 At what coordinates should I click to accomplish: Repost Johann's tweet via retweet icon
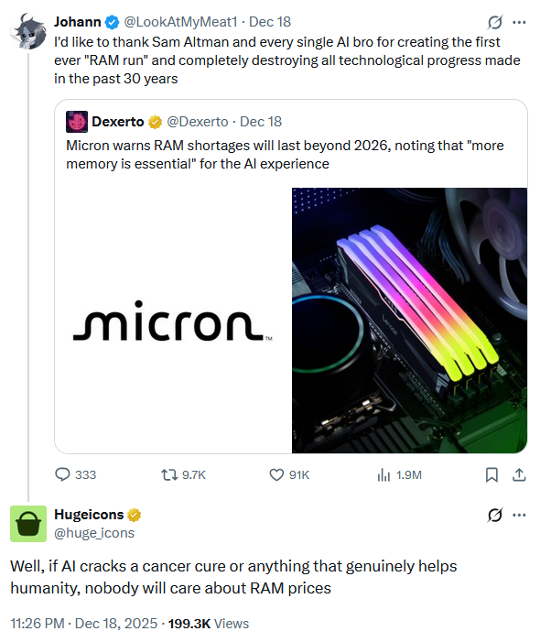(x=169, y=475)
